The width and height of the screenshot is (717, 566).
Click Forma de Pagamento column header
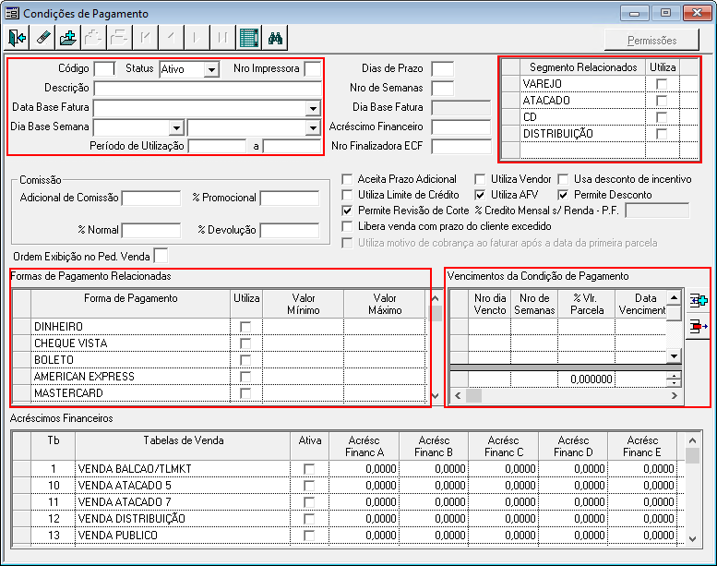click(x=131, y=304)
